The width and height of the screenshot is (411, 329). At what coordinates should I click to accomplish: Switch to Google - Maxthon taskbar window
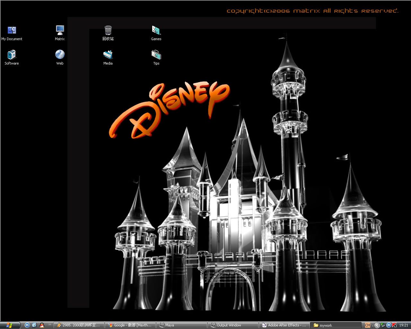tap(130, 325)
